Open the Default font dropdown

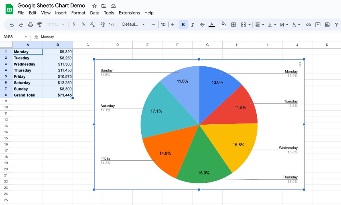click(x=133, y=25)
